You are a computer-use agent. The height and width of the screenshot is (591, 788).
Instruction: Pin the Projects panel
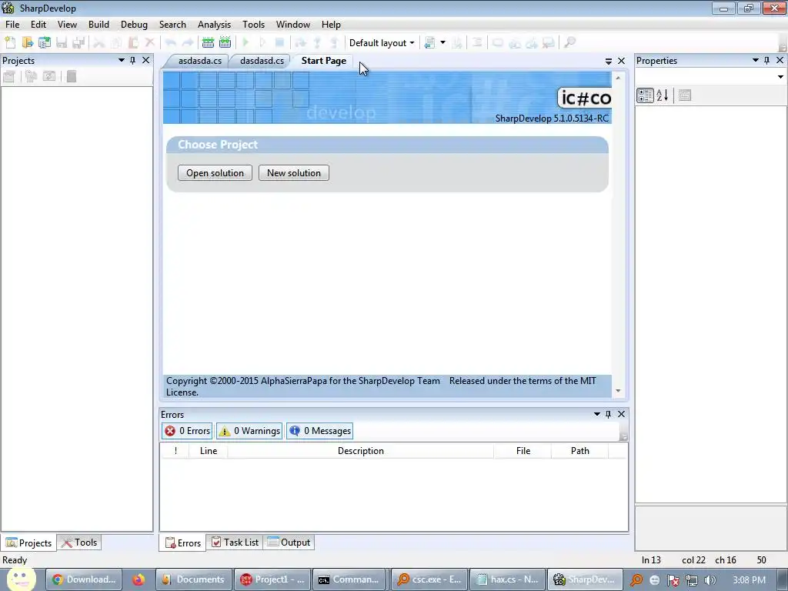point(132,60)
